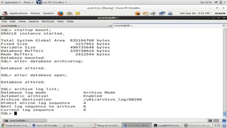Open the guest Places menu
This screenshot has width=227, height=128.
click(35, 13)
